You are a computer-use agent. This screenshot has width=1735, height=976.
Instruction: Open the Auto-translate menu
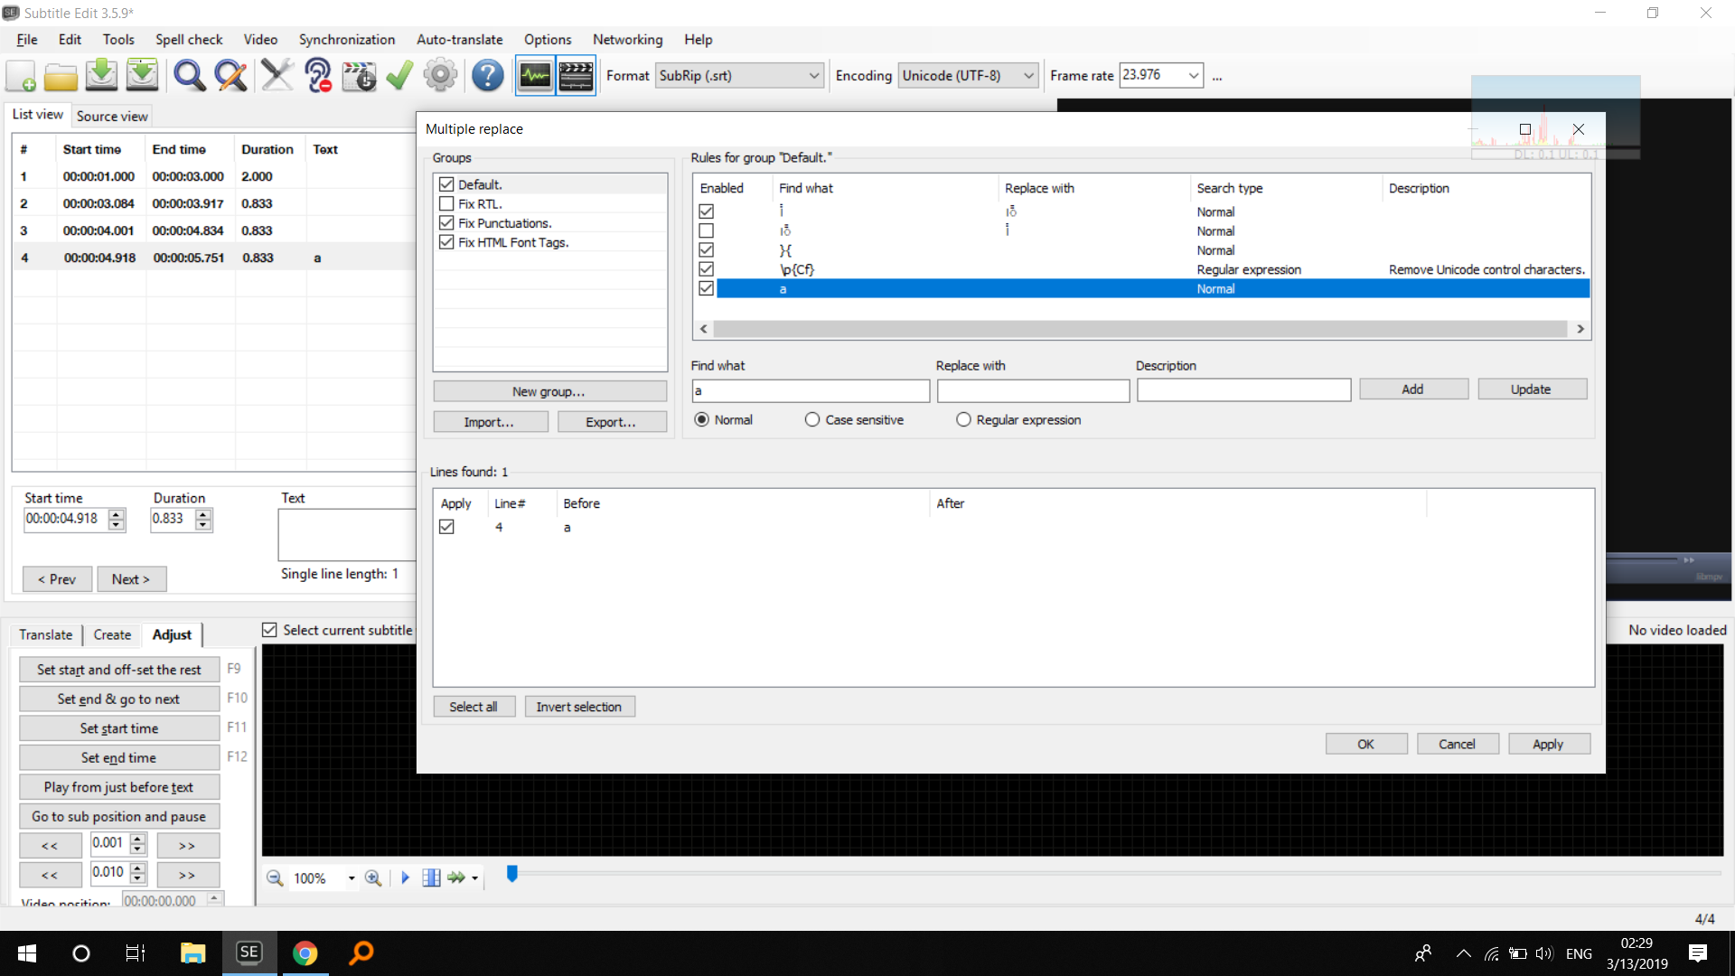pyautogui.click(x=459, y=40)
